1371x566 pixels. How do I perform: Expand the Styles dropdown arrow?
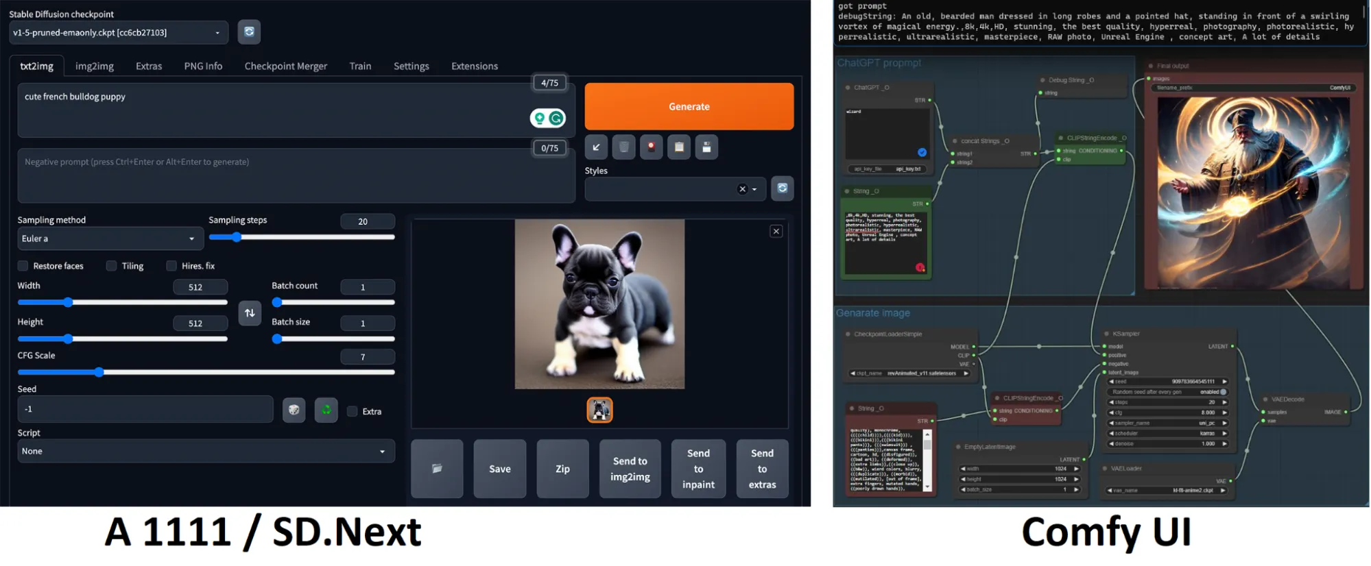[x=754, y=189]
